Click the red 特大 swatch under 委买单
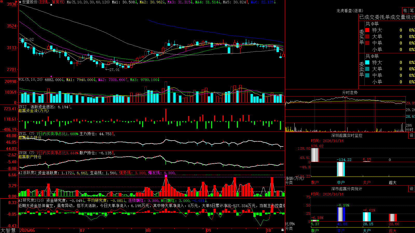The width and height of the screenshot is (415, 233). tap(367, 30)
